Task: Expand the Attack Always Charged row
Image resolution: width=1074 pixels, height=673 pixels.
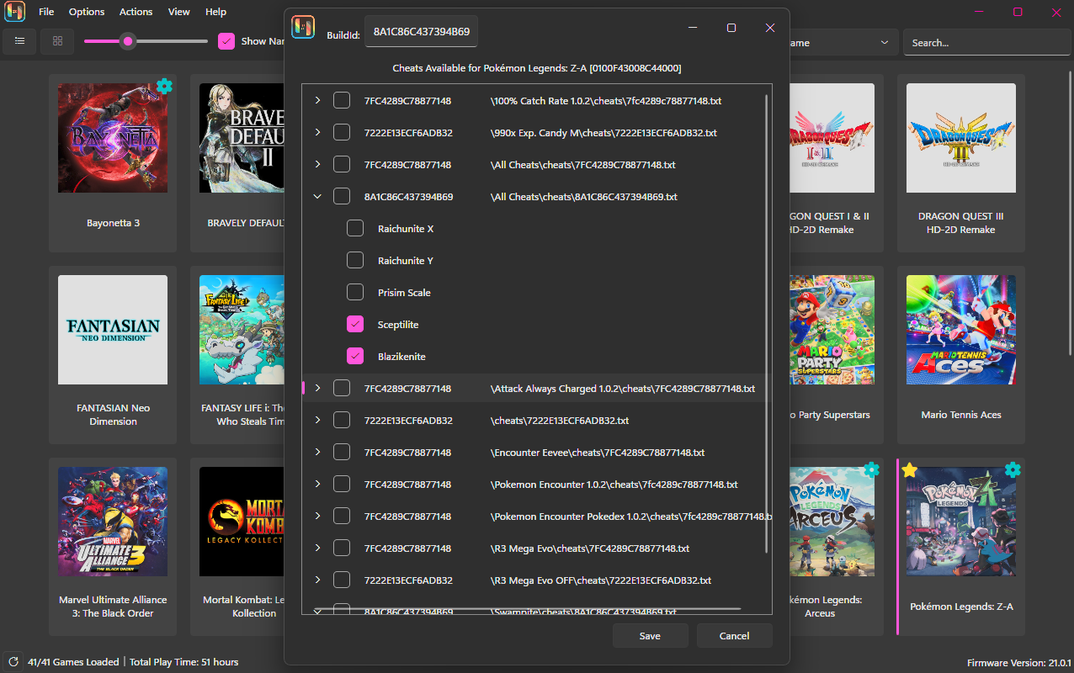Action: coord(317,389)
